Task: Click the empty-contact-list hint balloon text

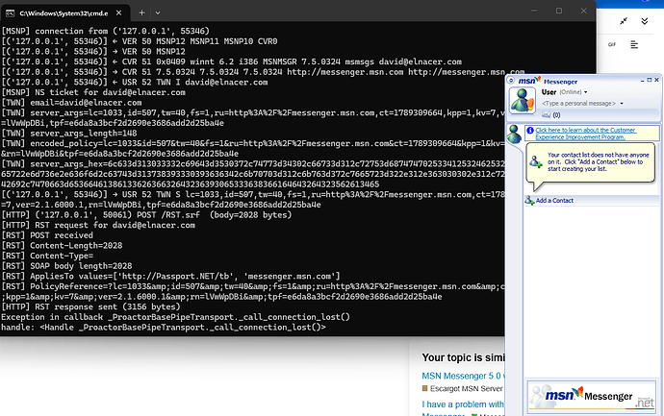Action: [x=598, y=162]
